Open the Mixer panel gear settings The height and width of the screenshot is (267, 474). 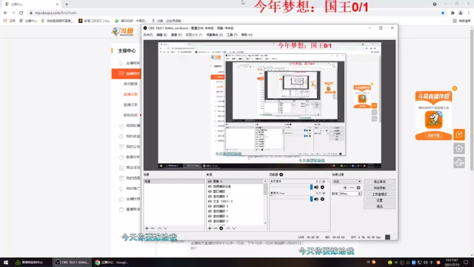pyautogui.click(x=281, y=175)
